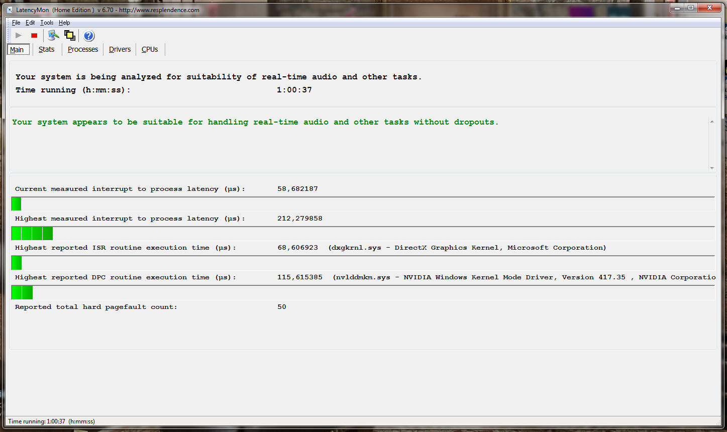727x432 pixels.
Task: Click the dxgkrnl.sys driver description text
Action: [x=467, y=248]
